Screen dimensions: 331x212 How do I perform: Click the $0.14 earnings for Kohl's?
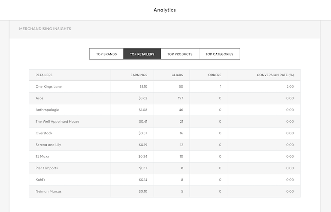(x=143, y=180)
